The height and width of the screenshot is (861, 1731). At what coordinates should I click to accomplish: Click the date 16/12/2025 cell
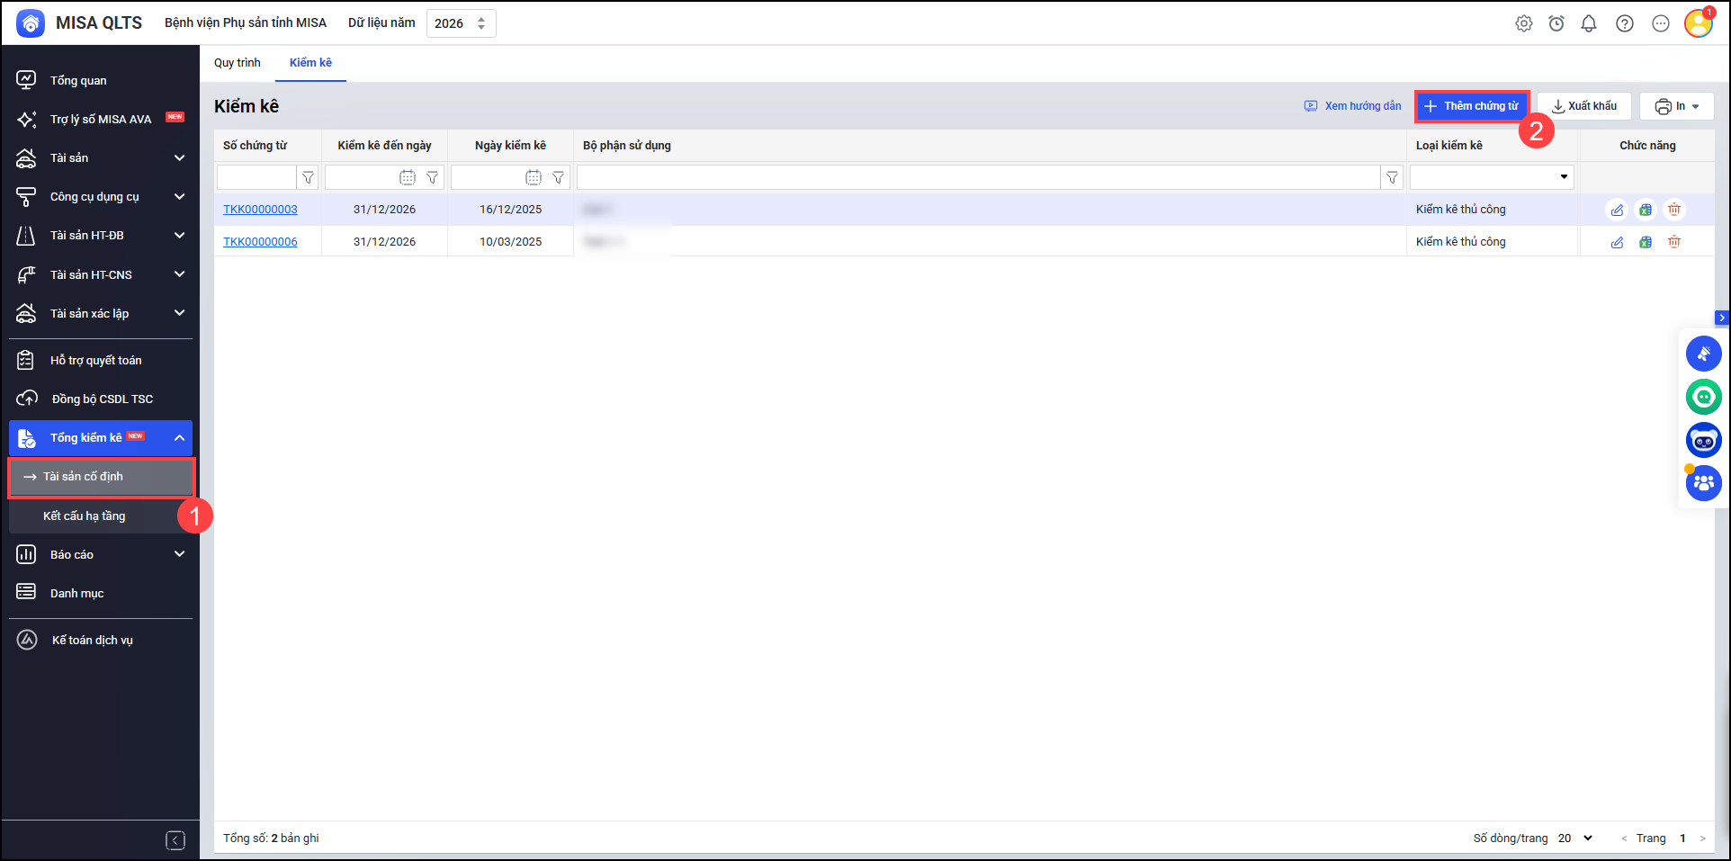pyautogui.click(x=511, y=210)
